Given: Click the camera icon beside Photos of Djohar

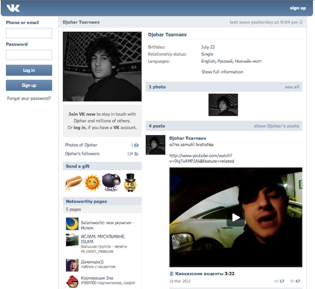Looking at the screenshot, I should pos(136,145).
